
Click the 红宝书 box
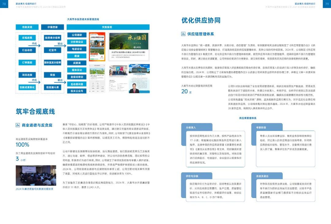(53, 50)
